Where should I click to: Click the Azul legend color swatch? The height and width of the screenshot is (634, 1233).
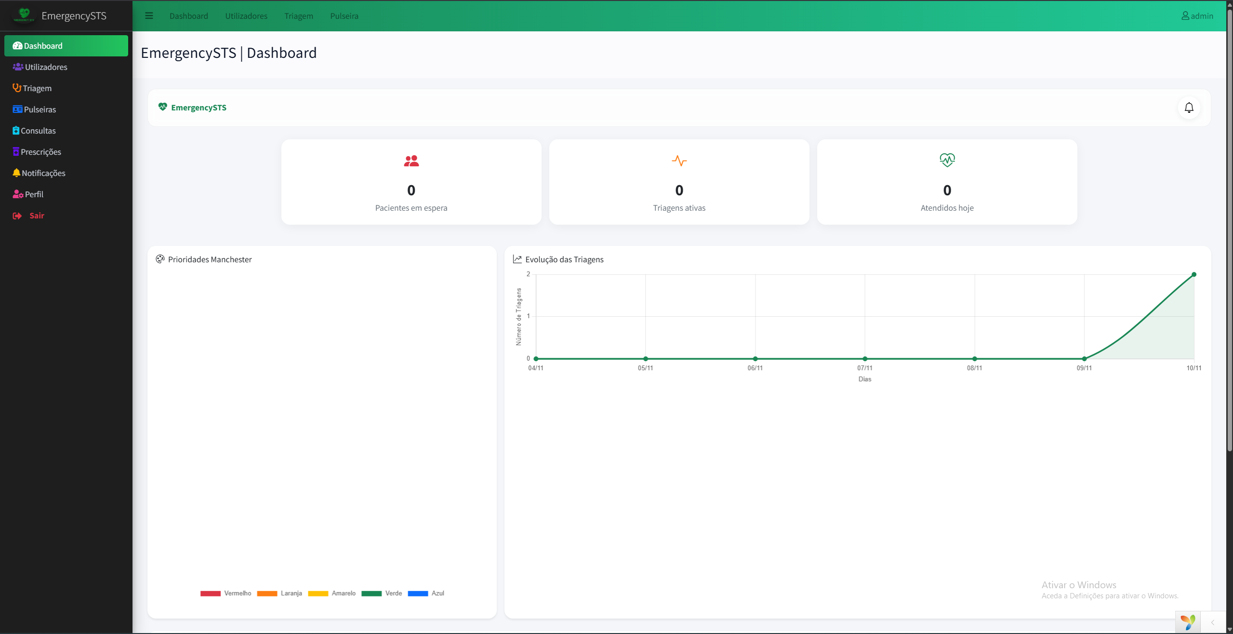(x=417, y=593)
